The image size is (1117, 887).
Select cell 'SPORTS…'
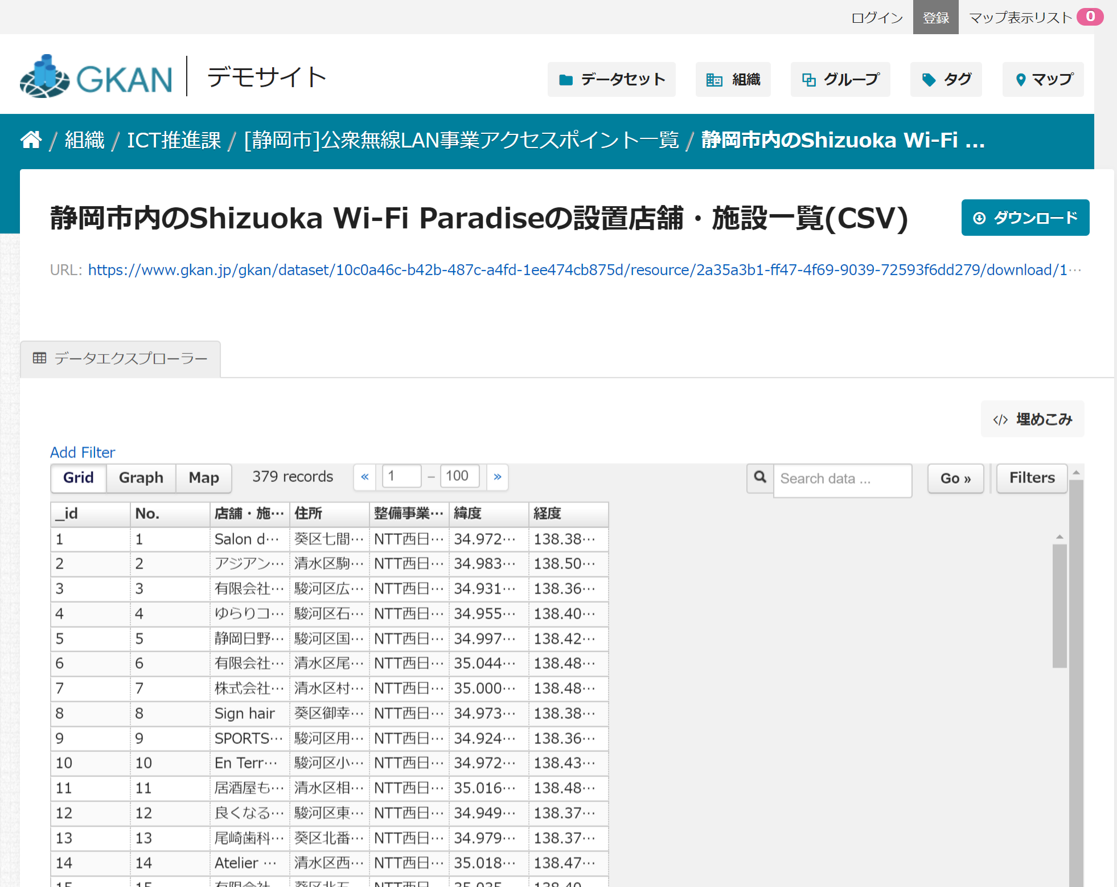[x=250, y=738]
